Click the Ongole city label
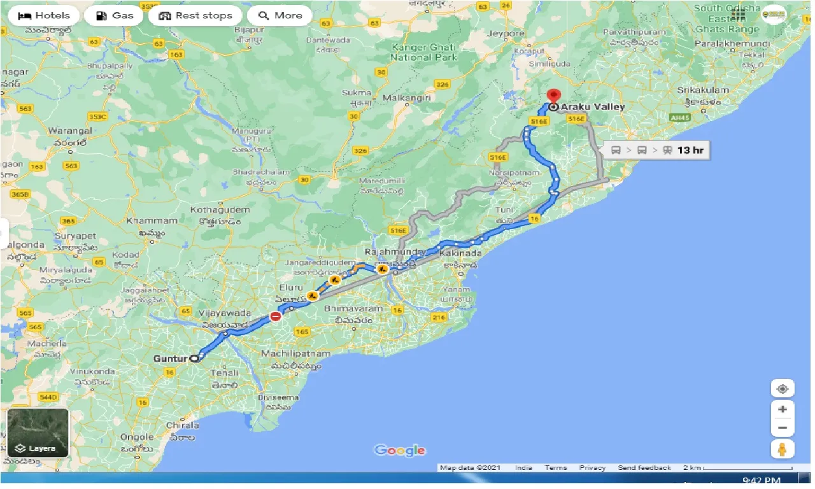 (137, 437)
